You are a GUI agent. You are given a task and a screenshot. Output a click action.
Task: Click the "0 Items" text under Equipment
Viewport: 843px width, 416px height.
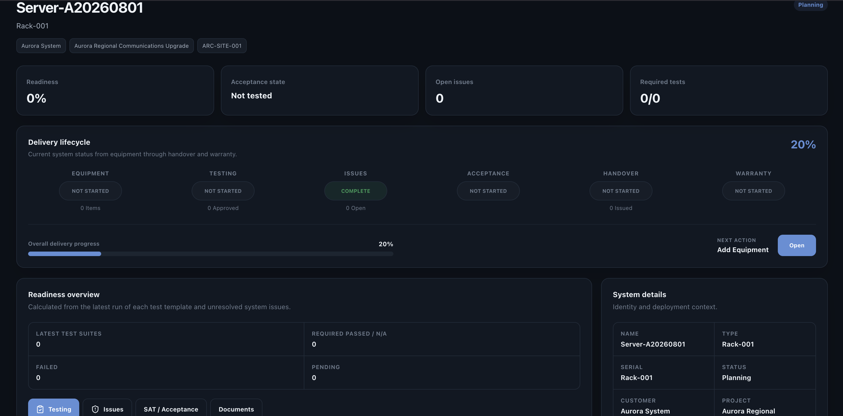click(90, 208)
